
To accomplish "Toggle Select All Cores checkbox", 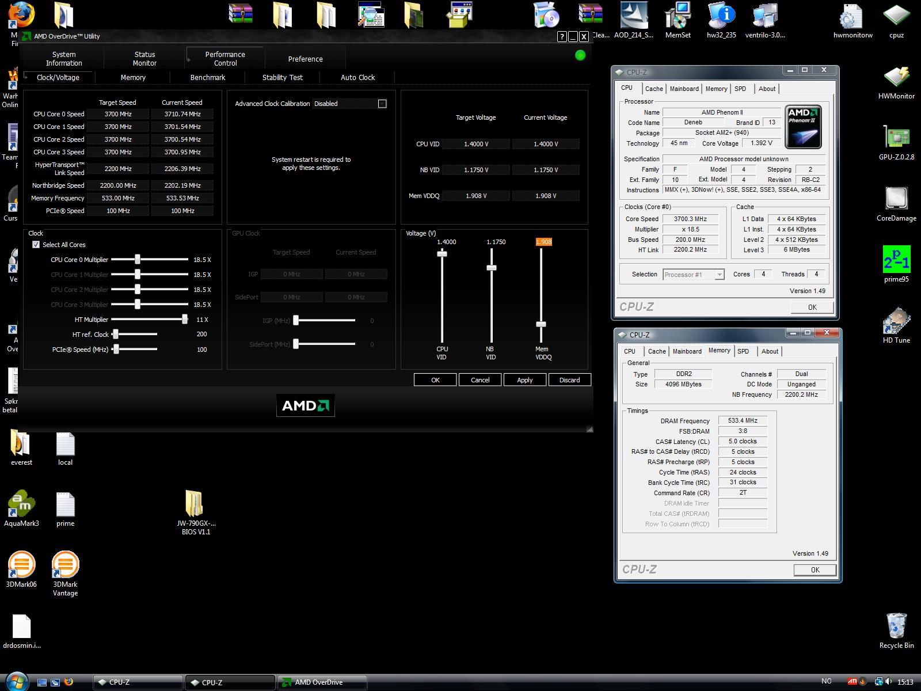I will click(36, 245).
